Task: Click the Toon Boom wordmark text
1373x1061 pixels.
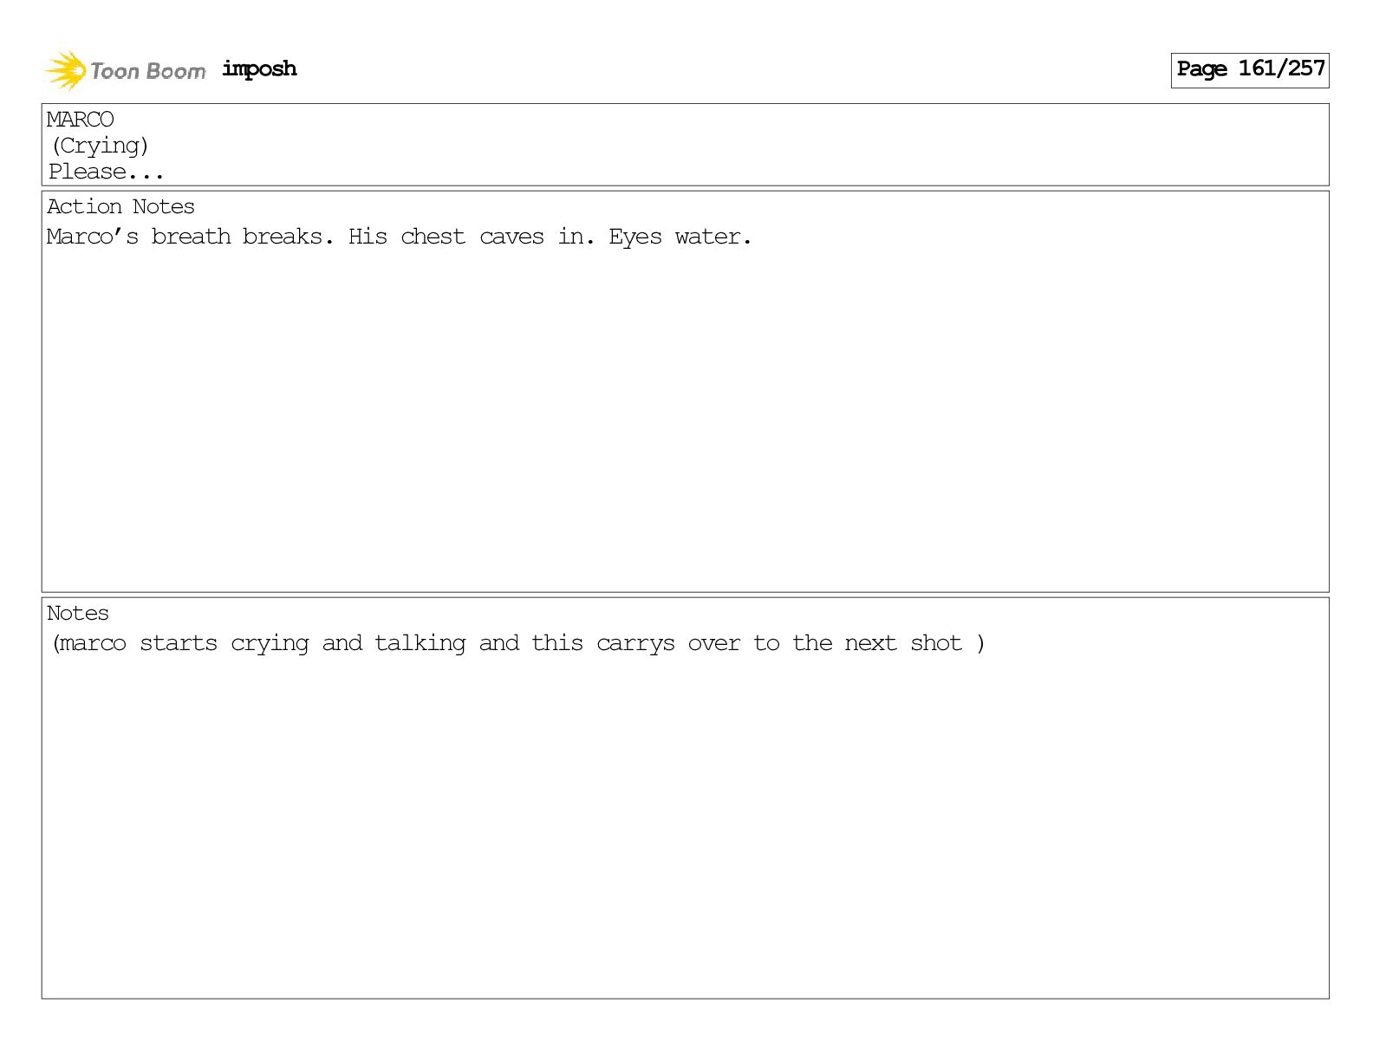Action: tap(148, 71)
